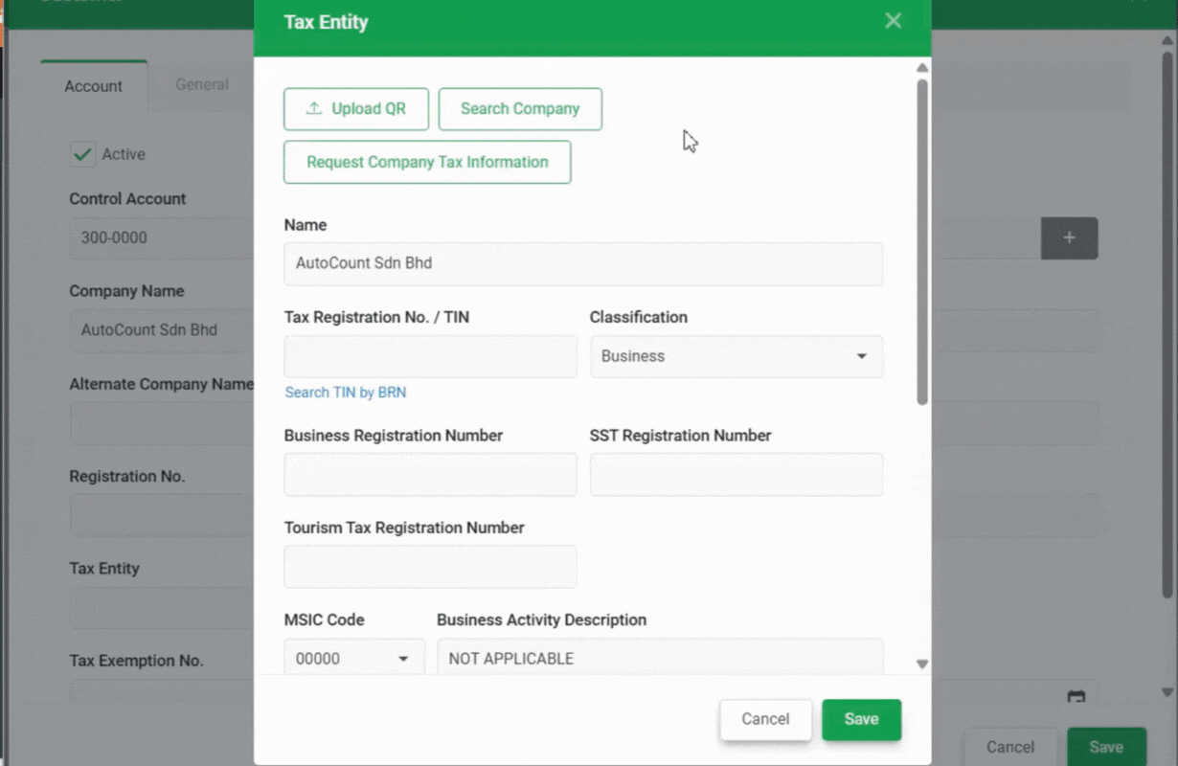Toggle the Active checkbox
This screenshot has height=766, width=1178.
click(82, 153)
